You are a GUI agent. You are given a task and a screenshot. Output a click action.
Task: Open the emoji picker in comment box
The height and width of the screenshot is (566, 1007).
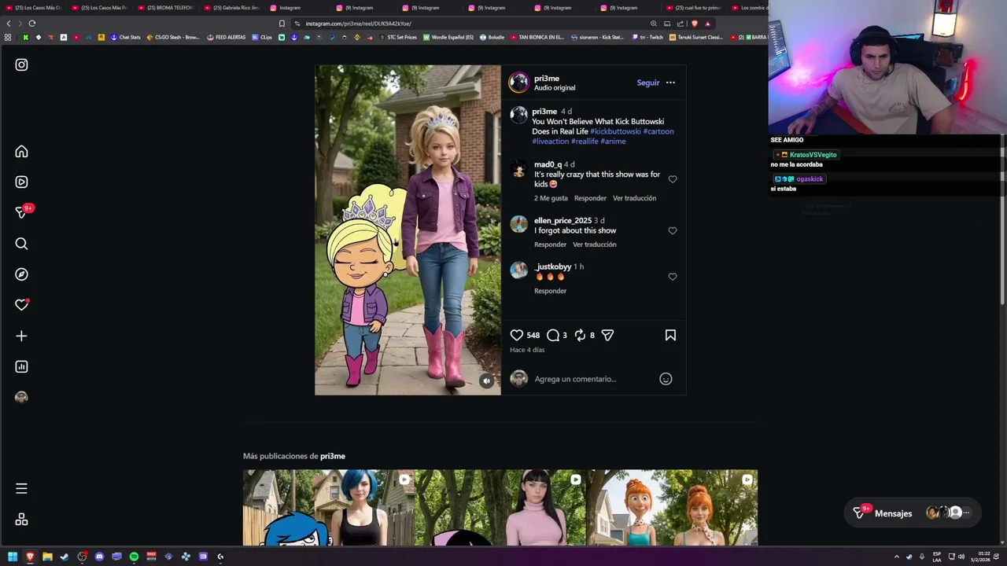(x=666, y=379)
